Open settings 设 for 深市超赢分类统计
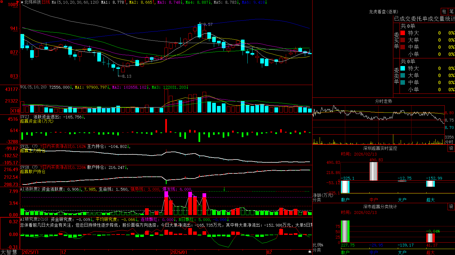Viewport: 455px width, 255px height. (x=451, y=207)
